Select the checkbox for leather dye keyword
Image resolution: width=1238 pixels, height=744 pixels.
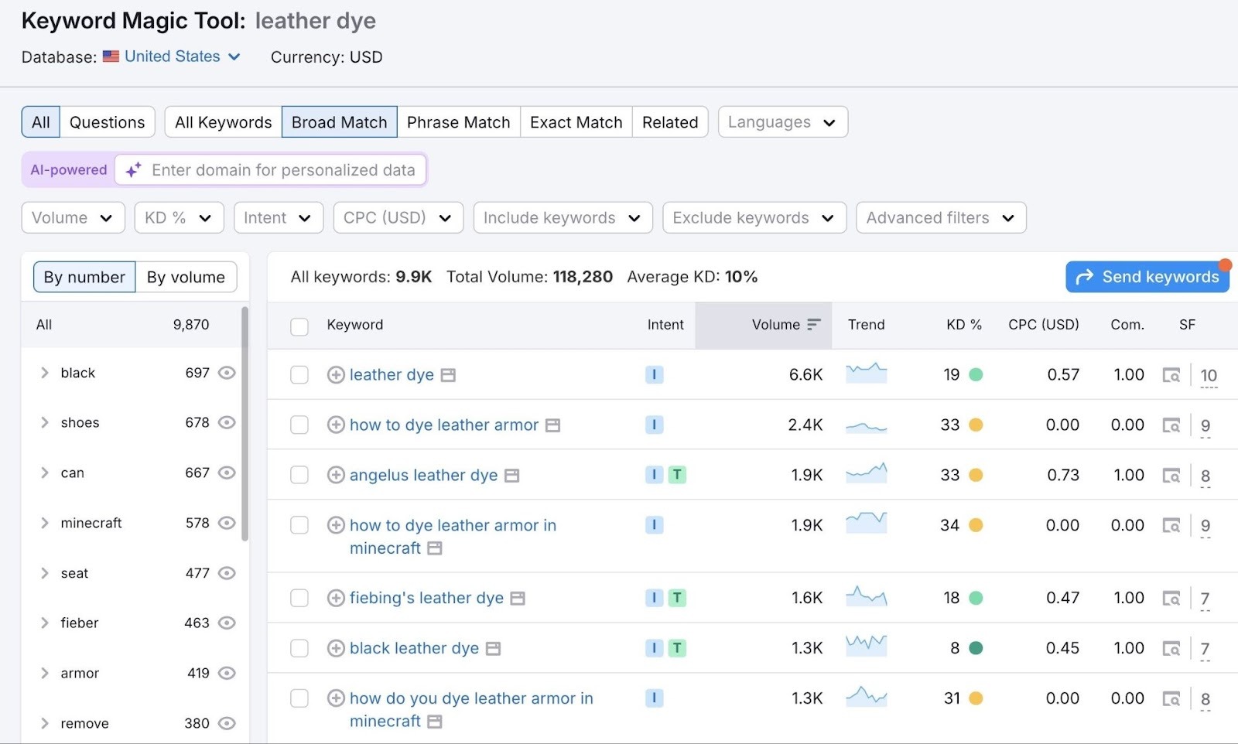pos(299,374)
